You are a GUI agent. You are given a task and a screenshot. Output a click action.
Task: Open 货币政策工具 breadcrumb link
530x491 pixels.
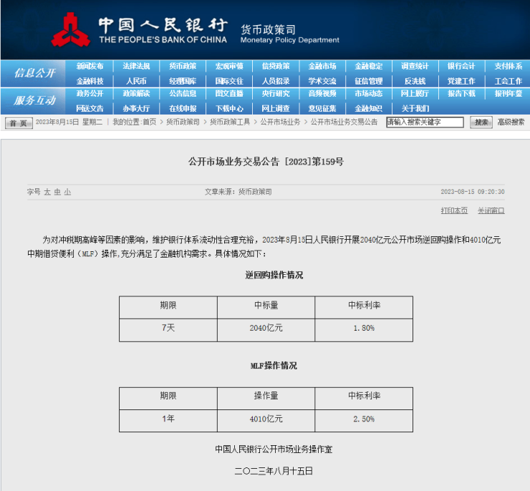(x=230, y=122)
